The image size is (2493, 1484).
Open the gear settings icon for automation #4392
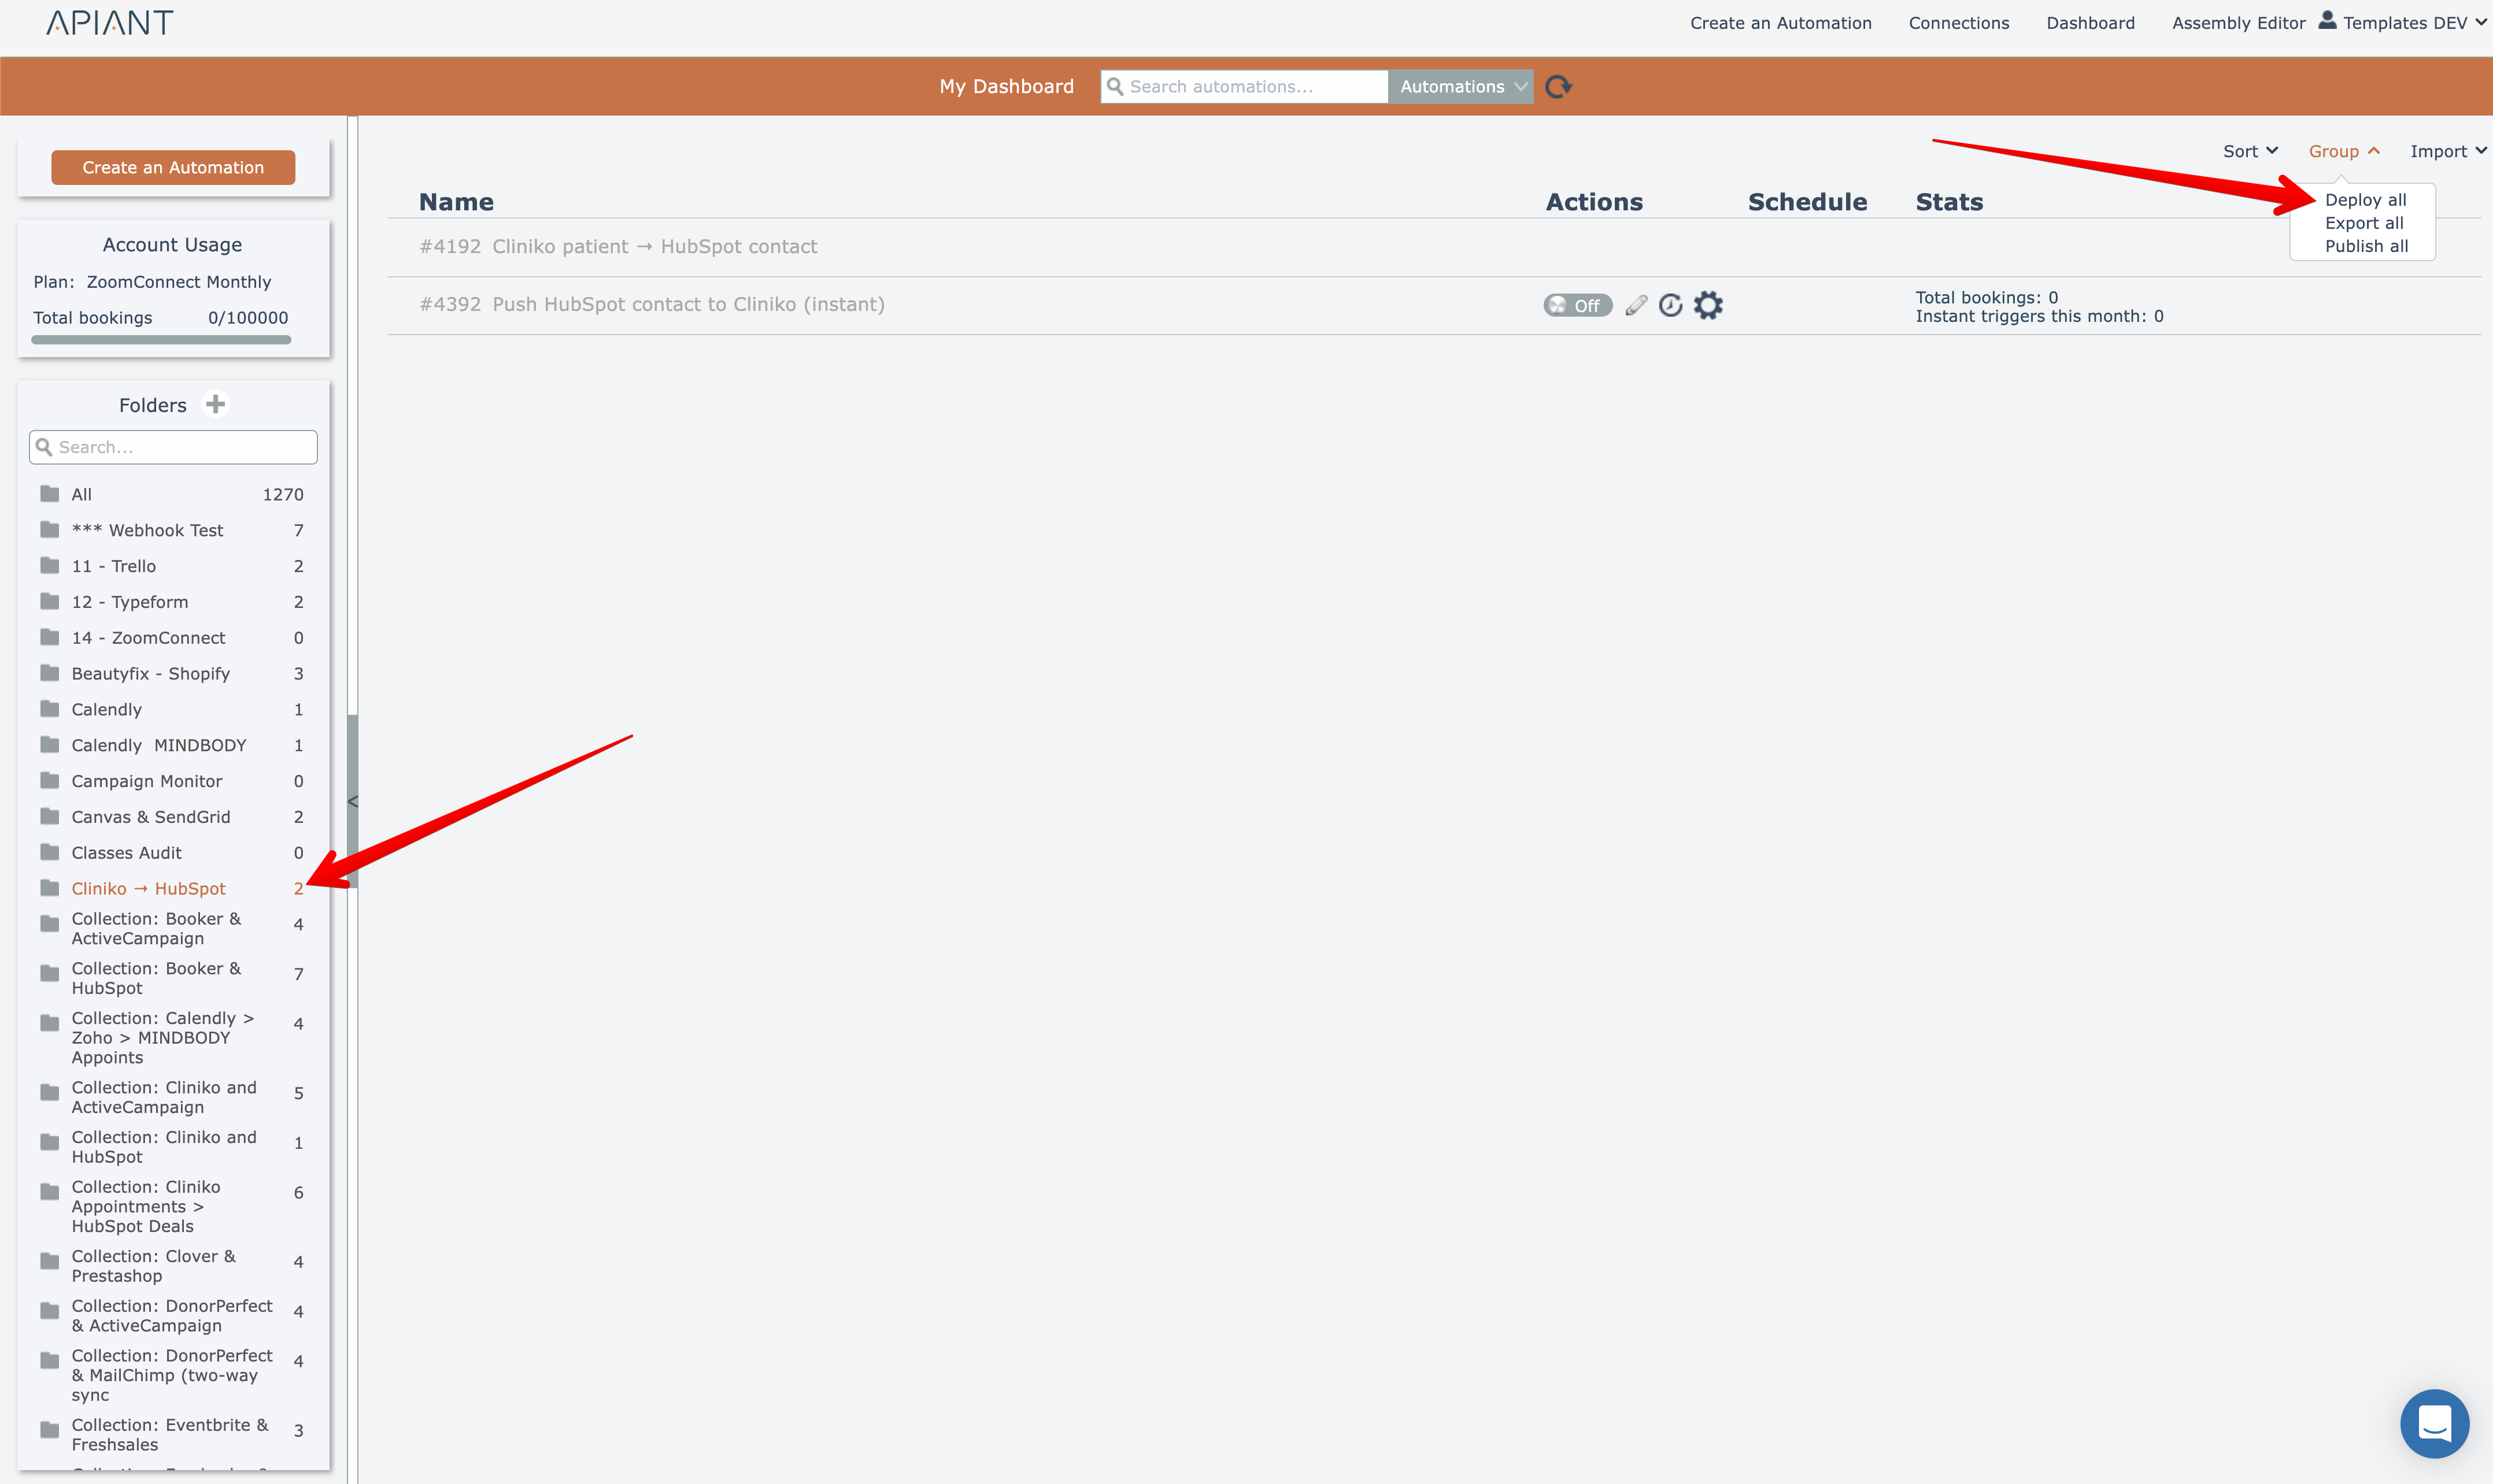1708,305
